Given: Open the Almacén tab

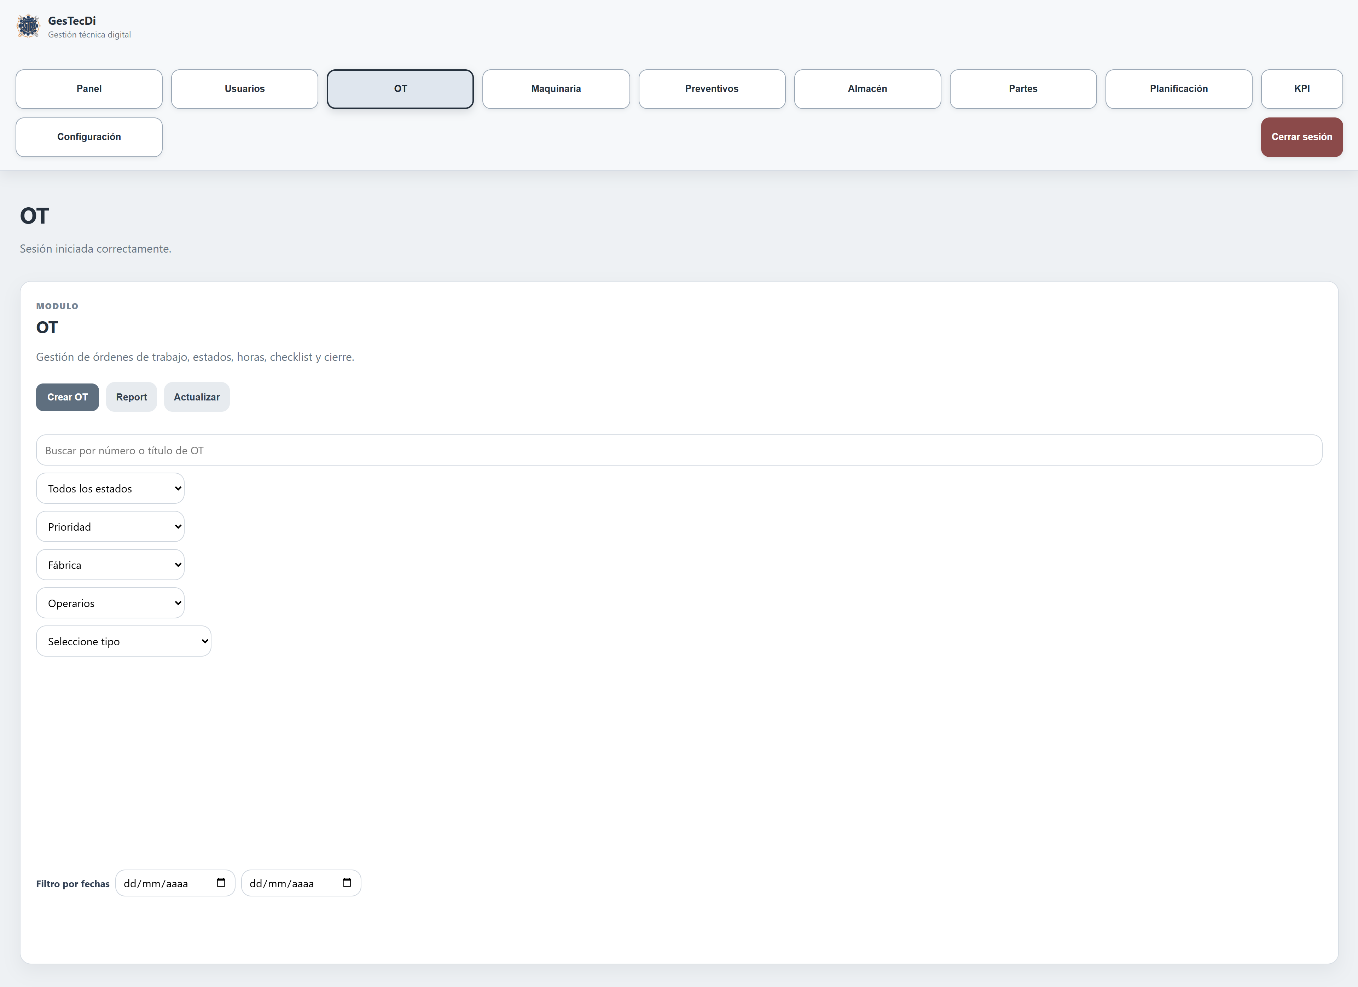Looking at the screenshot, I should coord(867,89).
